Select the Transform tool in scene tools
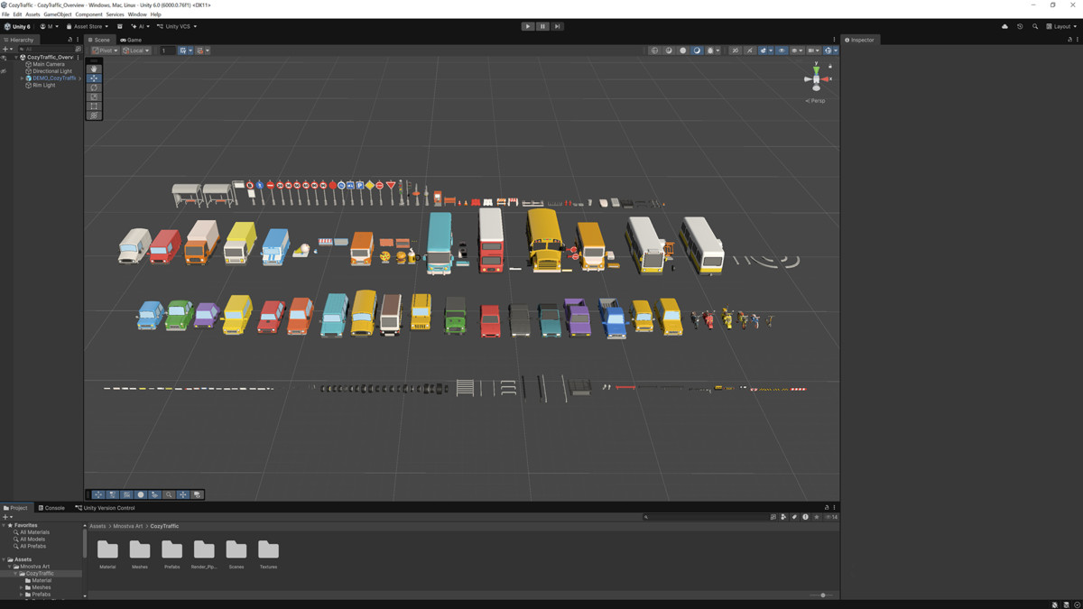The width and height of the screenshot is (1083, 609). [x=94, y=115]
